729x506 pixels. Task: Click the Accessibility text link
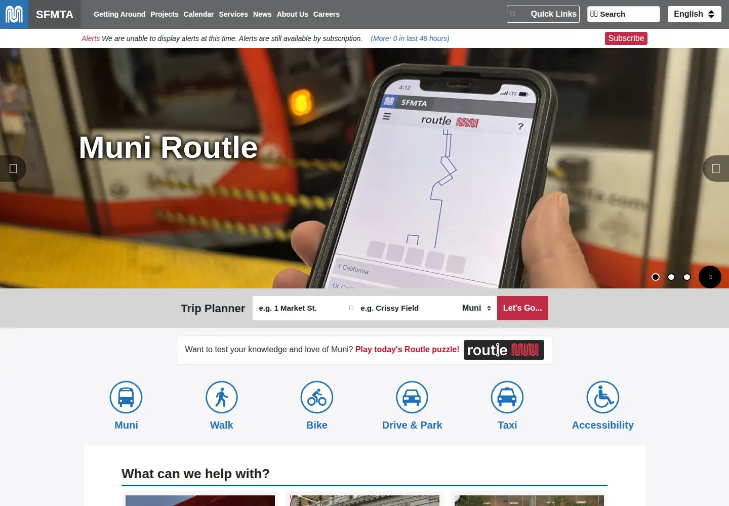(603, 425)
